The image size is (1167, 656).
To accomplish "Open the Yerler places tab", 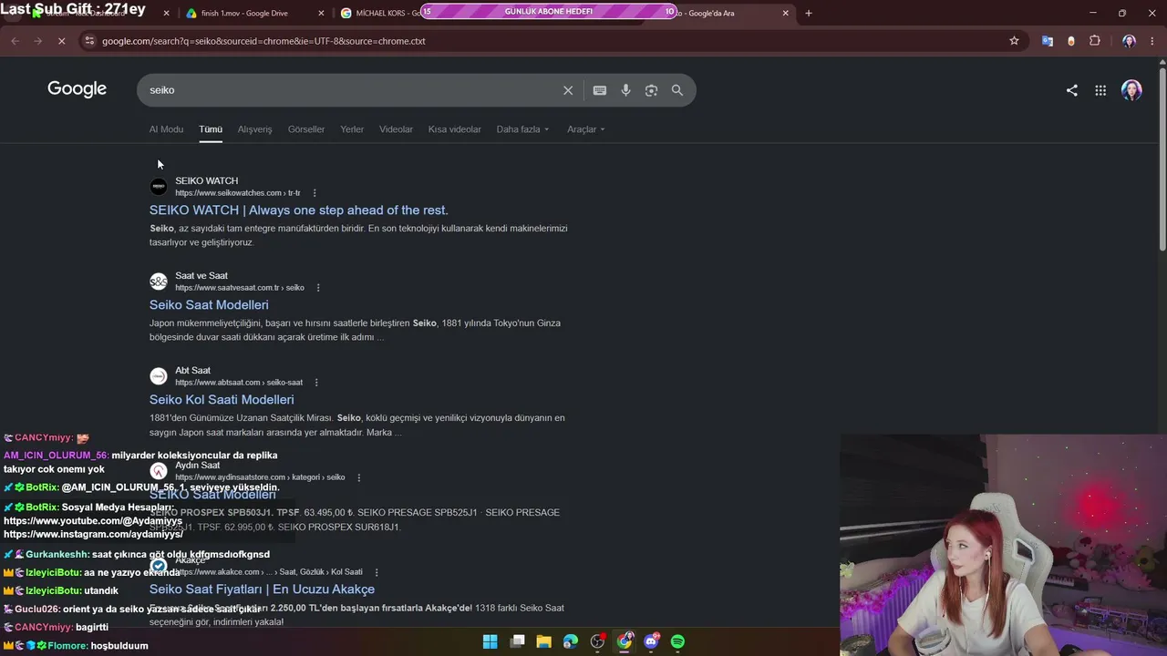I will pos(352,129).
